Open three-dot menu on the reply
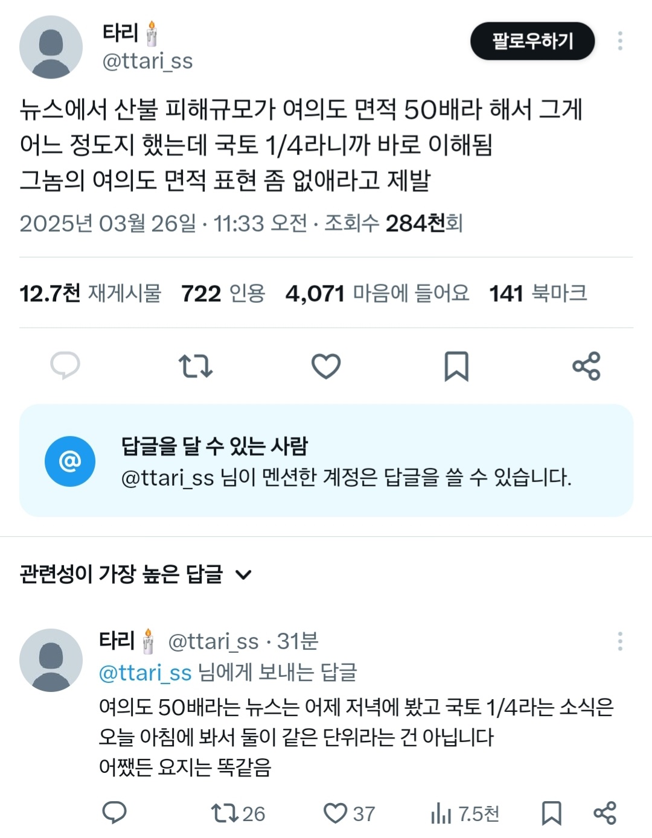The height and width of the screenshot is (838, 652). [x=620, y=641]
